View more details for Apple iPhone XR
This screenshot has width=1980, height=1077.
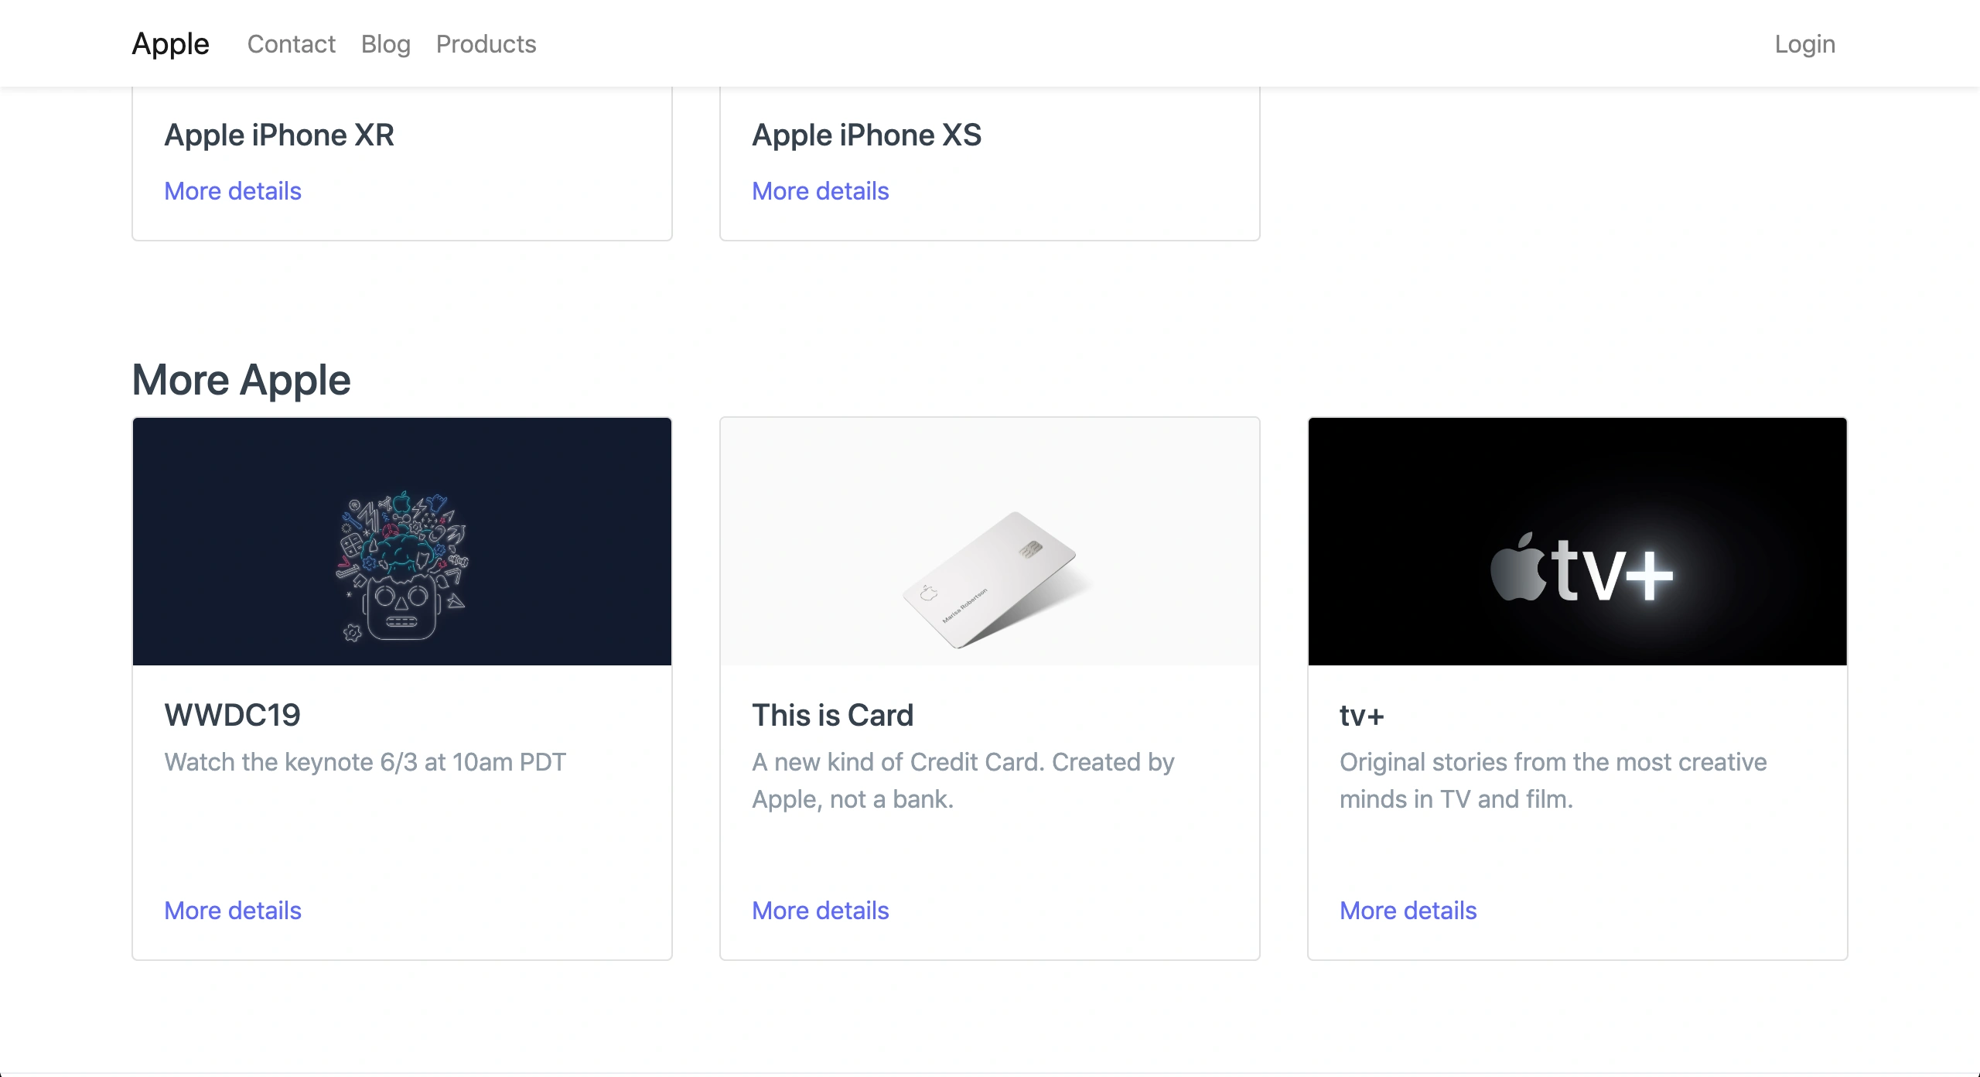coord(233,190)
